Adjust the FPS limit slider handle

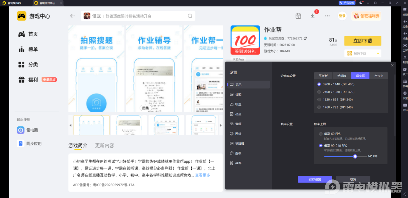355,156
